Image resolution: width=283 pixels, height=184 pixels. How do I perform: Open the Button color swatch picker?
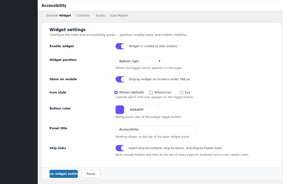[x=120, y=109]
